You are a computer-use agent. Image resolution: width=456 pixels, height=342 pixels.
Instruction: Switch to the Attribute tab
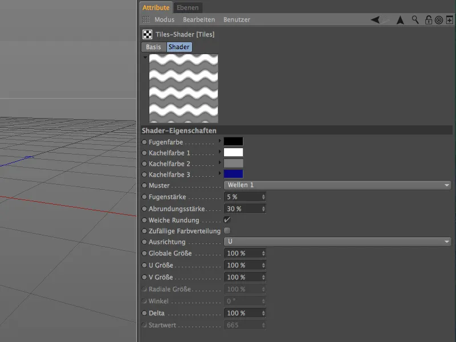click(156, 7)
